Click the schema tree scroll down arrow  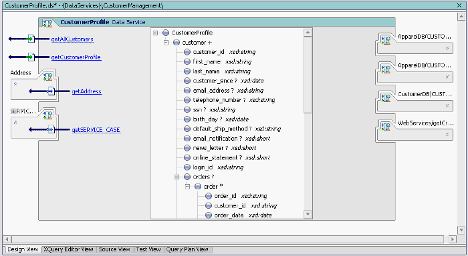tap(308, 214)
